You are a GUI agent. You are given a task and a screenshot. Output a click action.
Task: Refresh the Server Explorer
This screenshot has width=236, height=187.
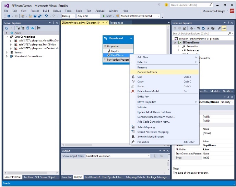click(x=7, y=28)
